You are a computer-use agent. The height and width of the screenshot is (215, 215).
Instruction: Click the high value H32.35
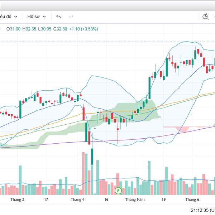(x=29, y=29)
